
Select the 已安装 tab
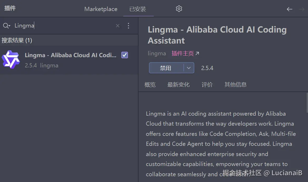pos(138,9)
